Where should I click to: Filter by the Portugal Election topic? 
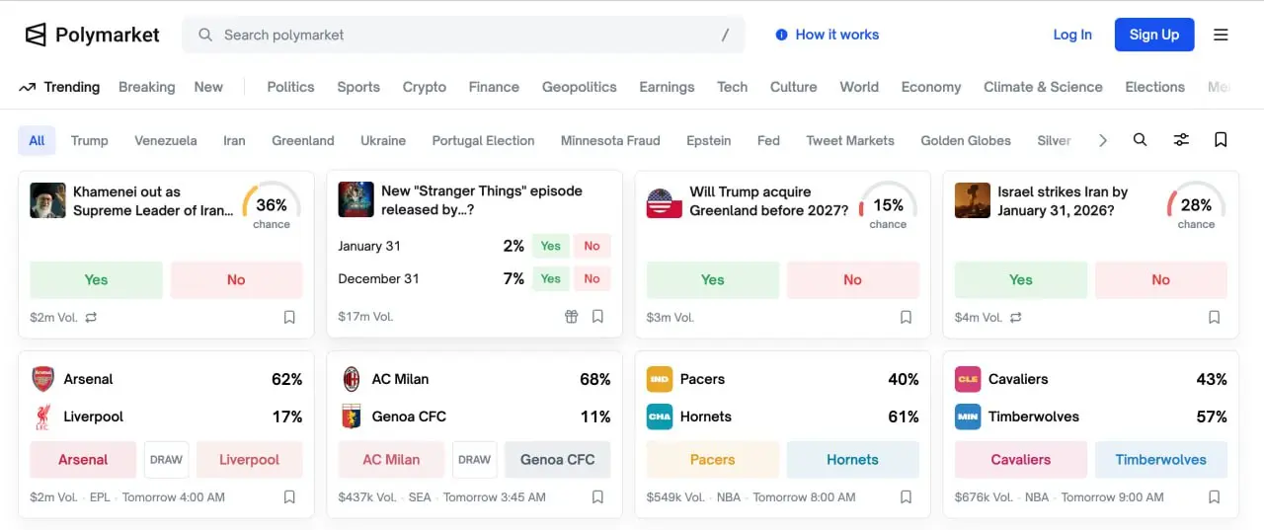[483, 140]
